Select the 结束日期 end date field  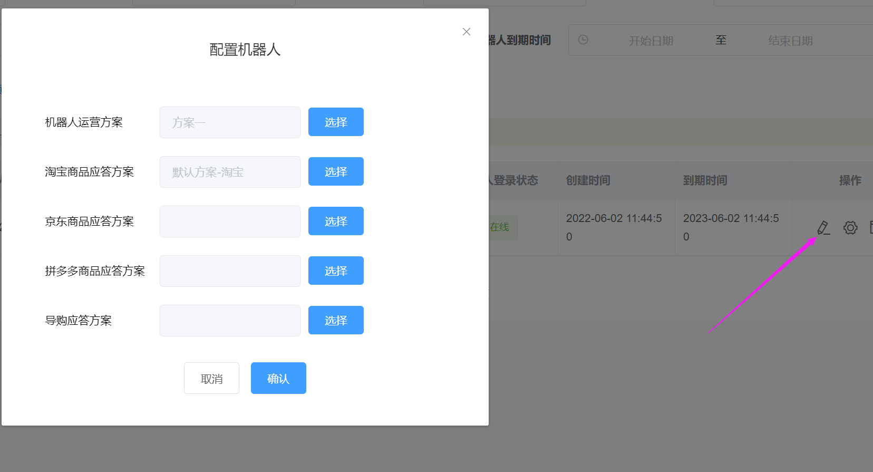point(790,41)
